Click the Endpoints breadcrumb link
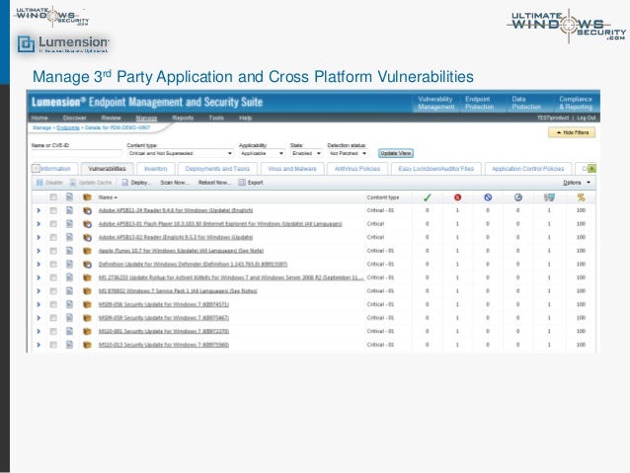Image resolution: width=630 pixels, height=473 pixels. tap(68, 127)
